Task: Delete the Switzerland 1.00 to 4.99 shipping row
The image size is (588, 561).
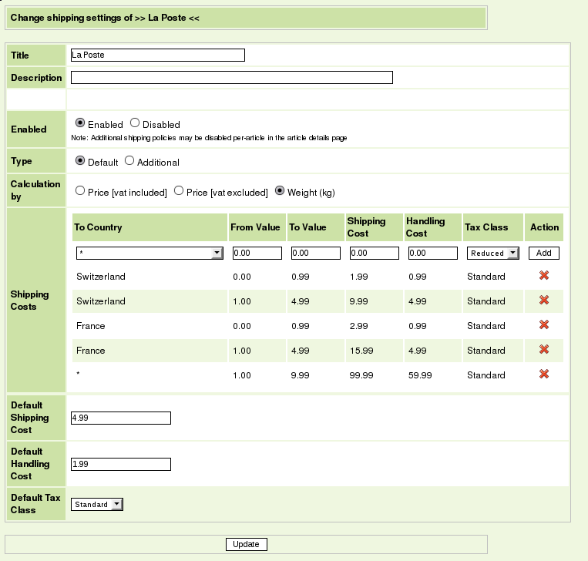Action: click(543, 301)
